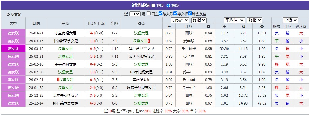Screen dimensions: 310x115
Task: Open 法兰克福女足 team link
Action: (x=65, y=33)
